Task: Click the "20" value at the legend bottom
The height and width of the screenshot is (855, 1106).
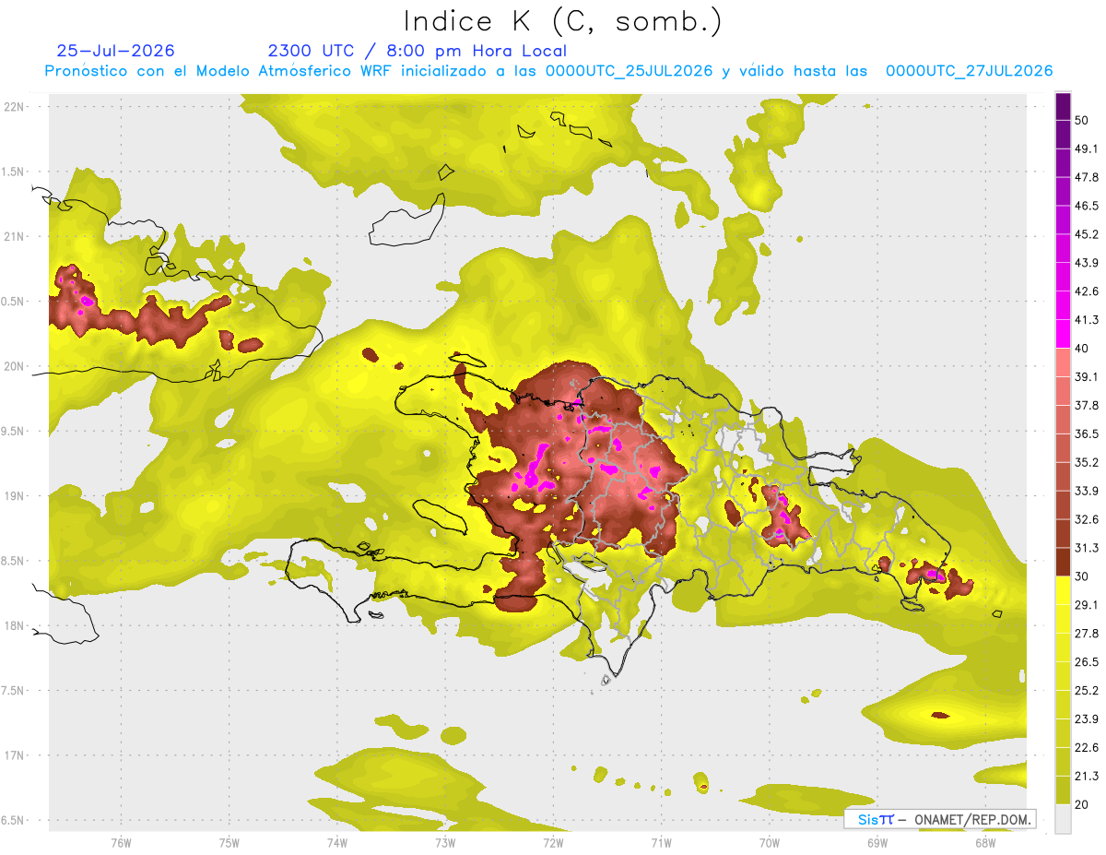Action: [1082, 804]
